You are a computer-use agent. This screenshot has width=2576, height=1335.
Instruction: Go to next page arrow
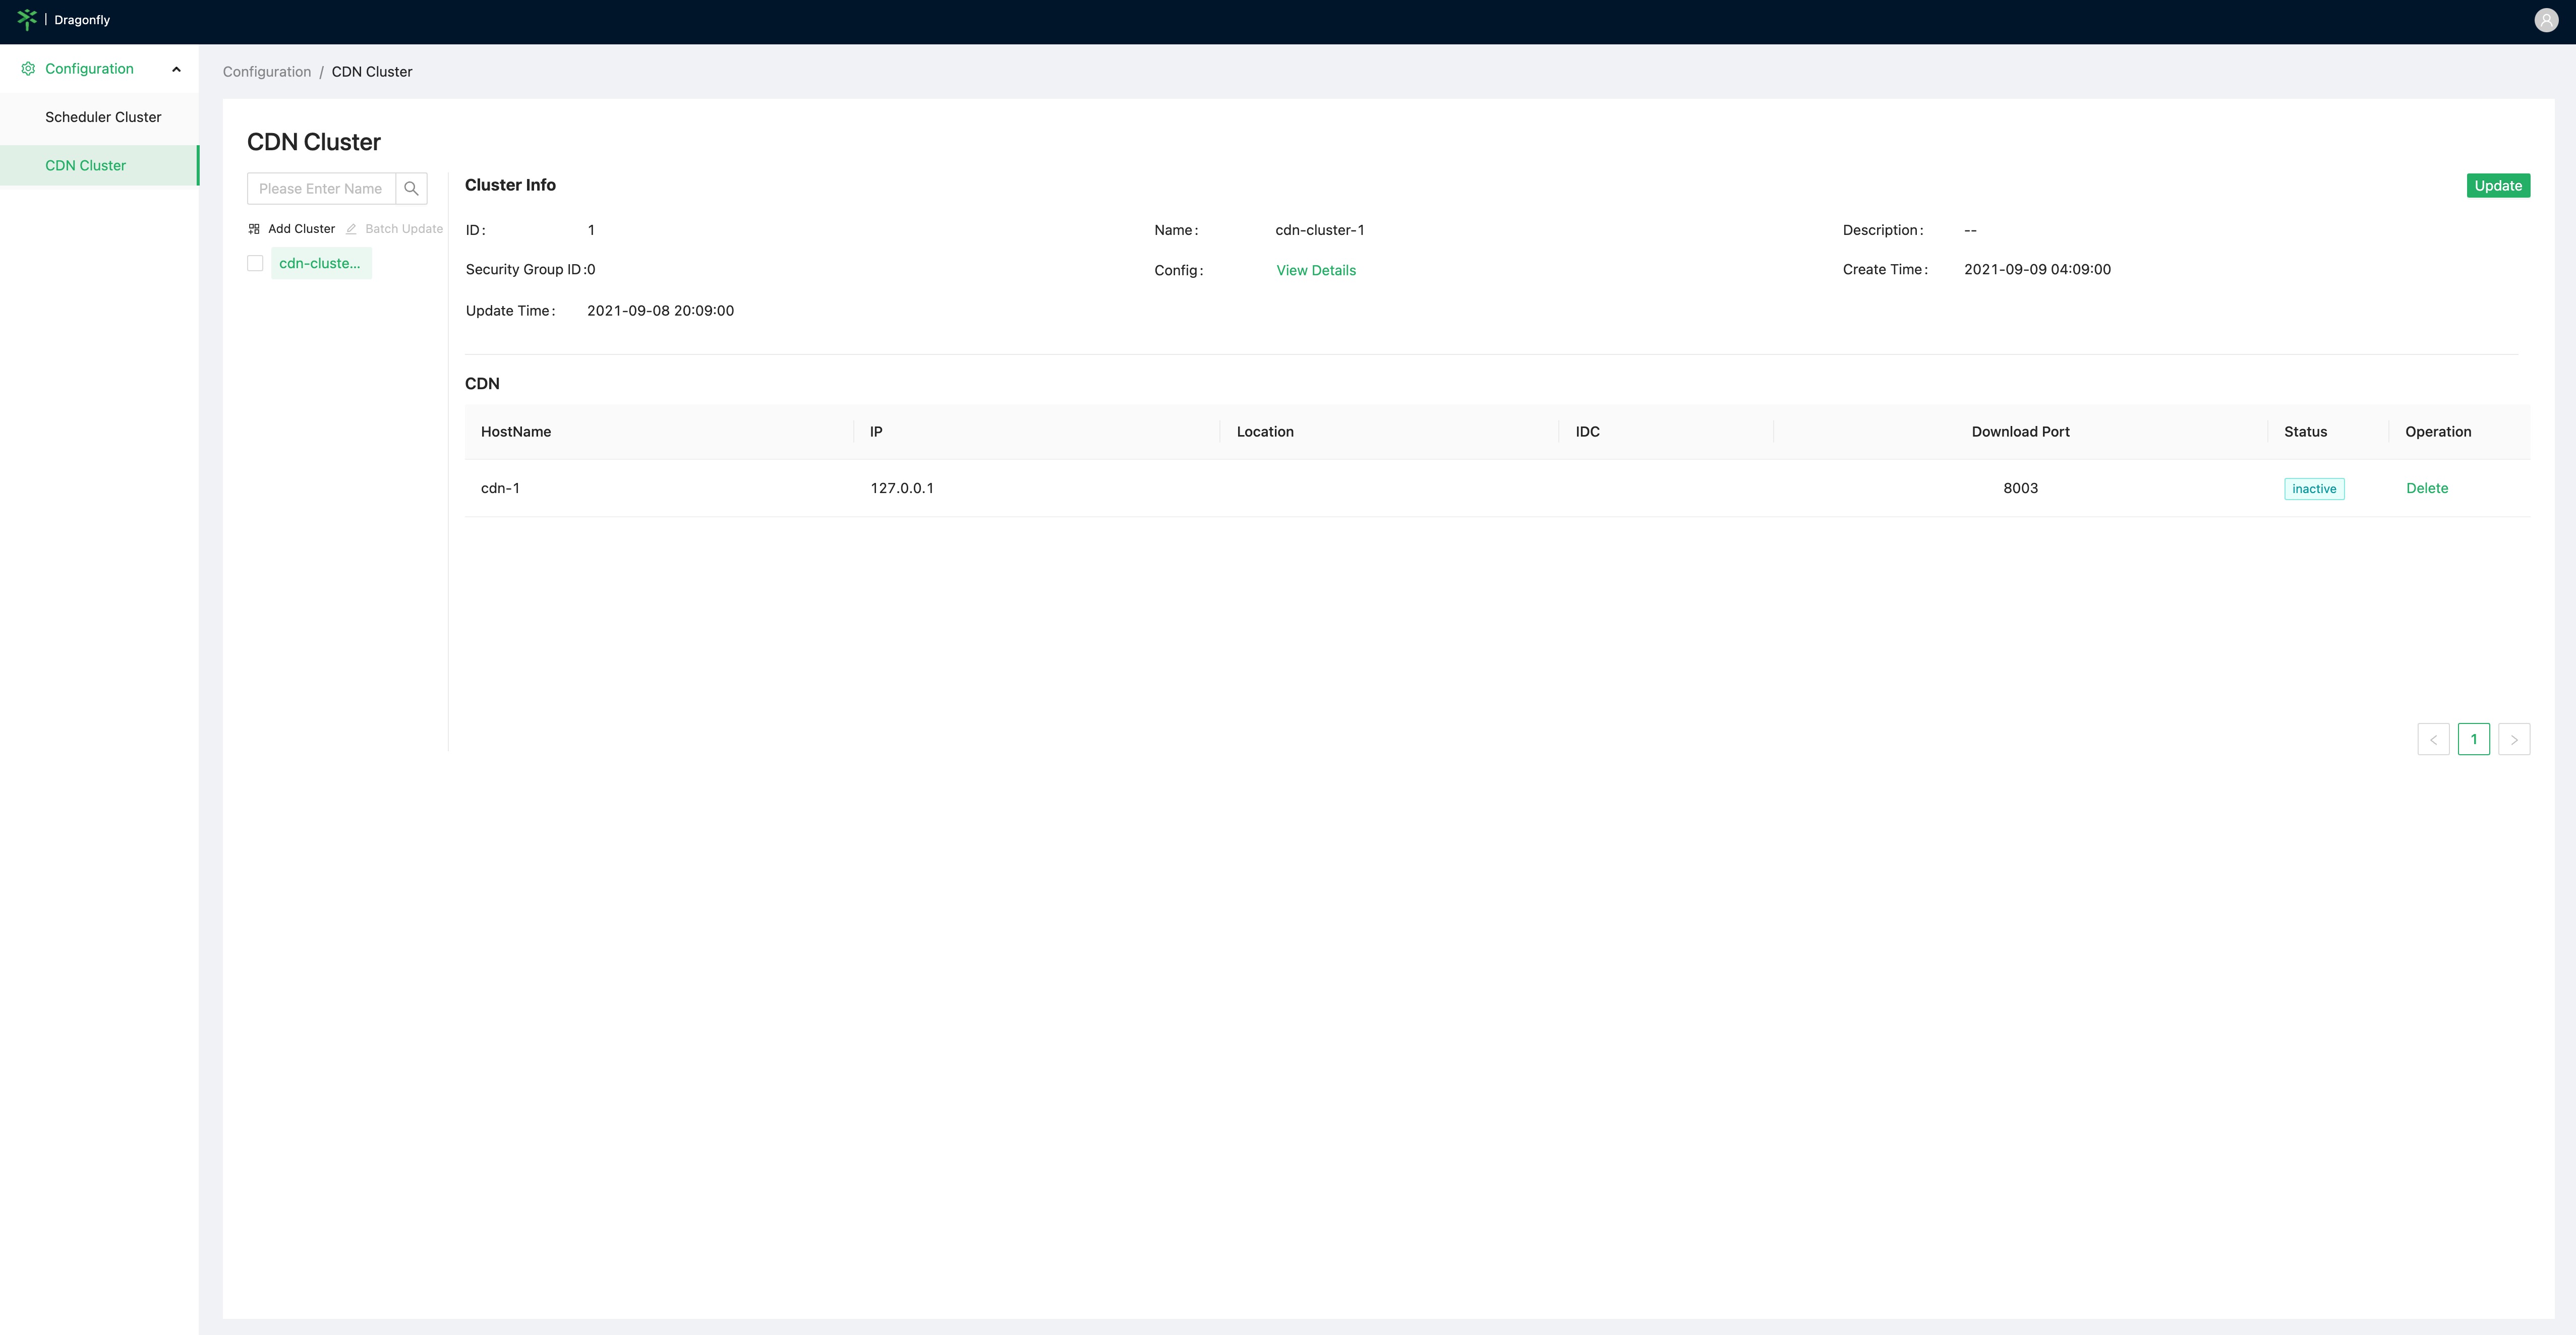coord(2514,740)
